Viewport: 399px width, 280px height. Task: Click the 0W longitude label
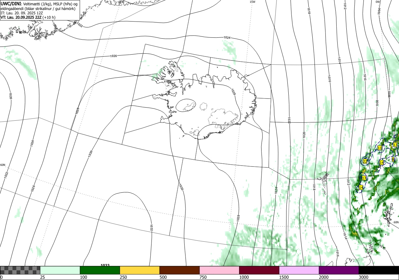click(378, 2)
